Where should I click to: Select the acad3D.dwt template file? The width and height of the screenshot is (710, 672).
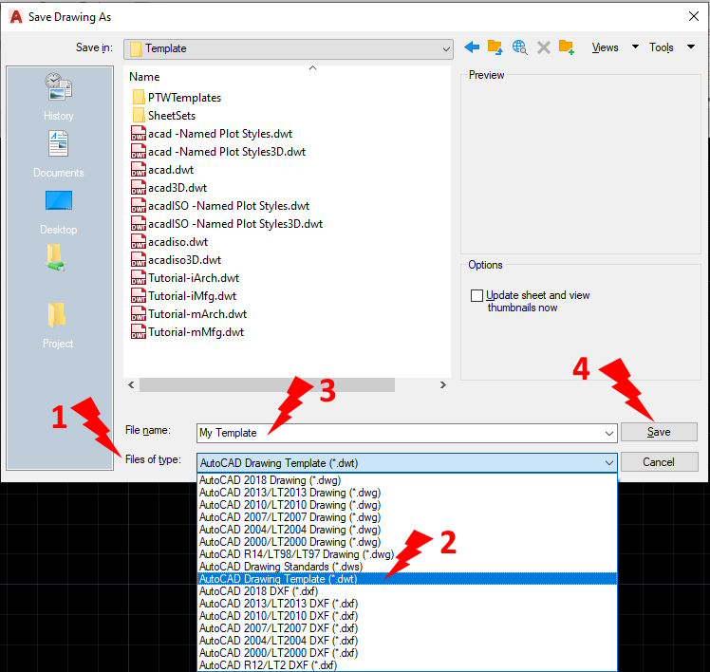(169, 188)
